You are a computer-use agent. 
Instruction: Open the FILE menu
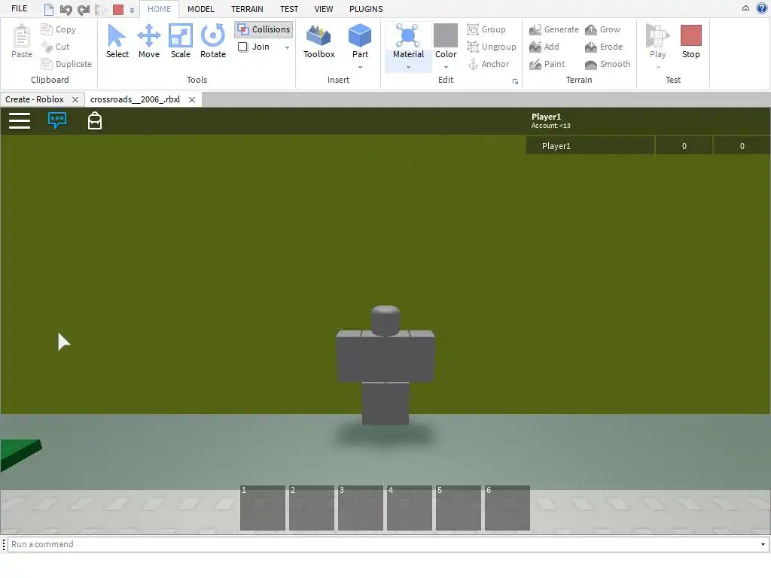pos(19,9)
